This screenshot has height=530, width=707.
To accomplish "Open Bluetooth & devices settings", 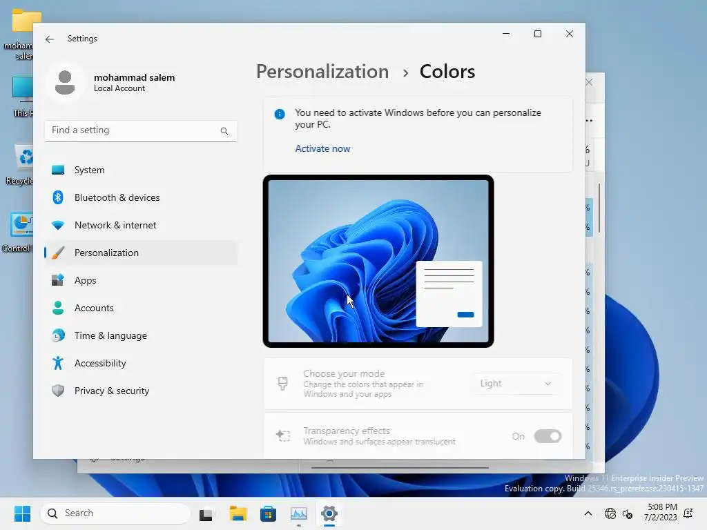I will [141, 197].
